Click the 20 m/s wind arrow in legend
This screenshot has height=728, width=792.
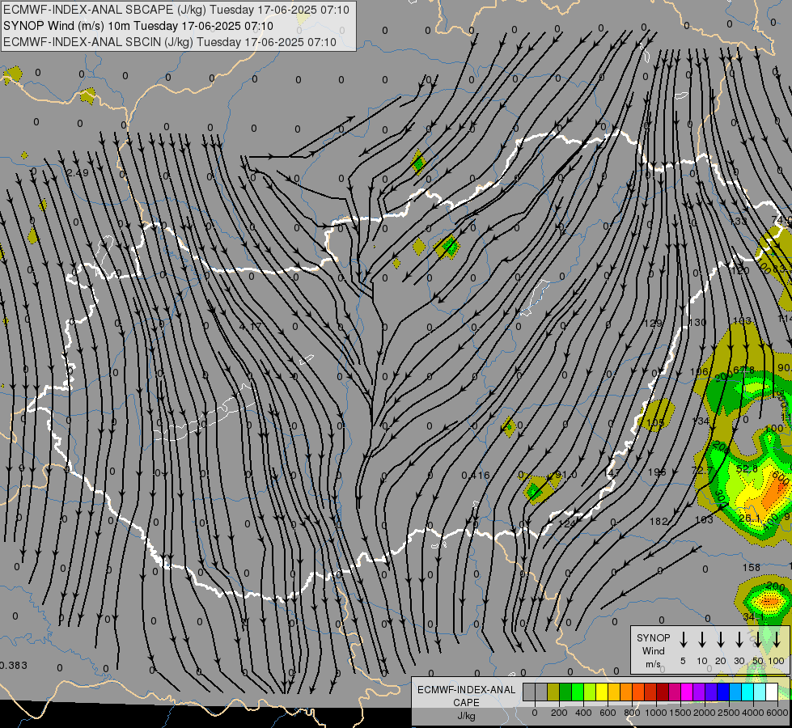coord(720,640)
